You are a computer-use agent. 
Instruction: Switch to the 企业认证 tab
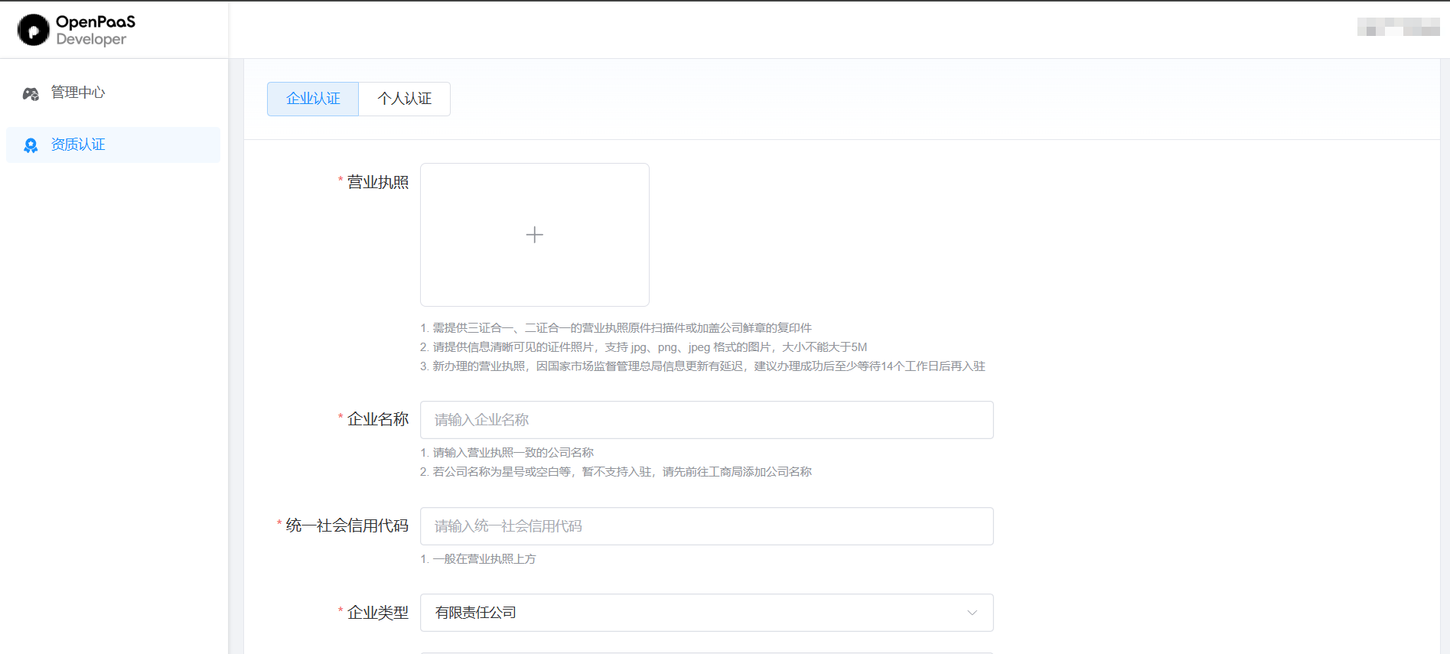coord(313,99)
